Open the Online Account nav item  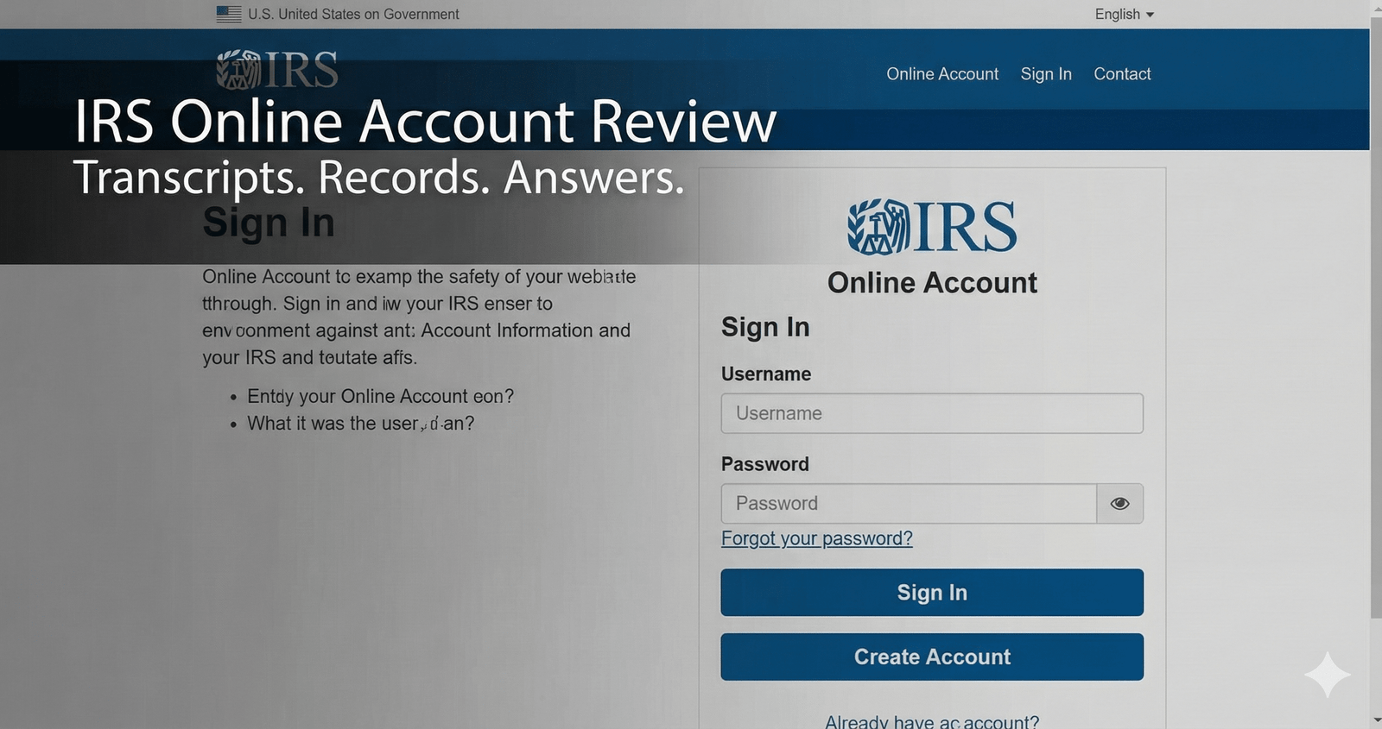pos(942,74)
